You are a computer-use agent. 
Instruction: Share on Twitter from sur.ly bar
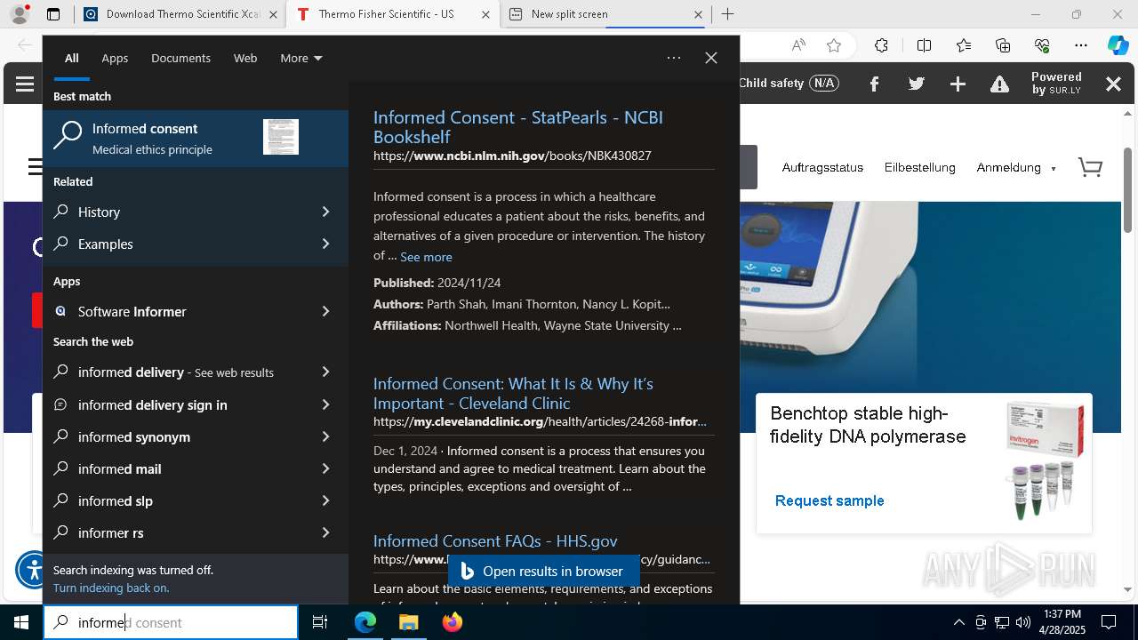coord(916,84)
